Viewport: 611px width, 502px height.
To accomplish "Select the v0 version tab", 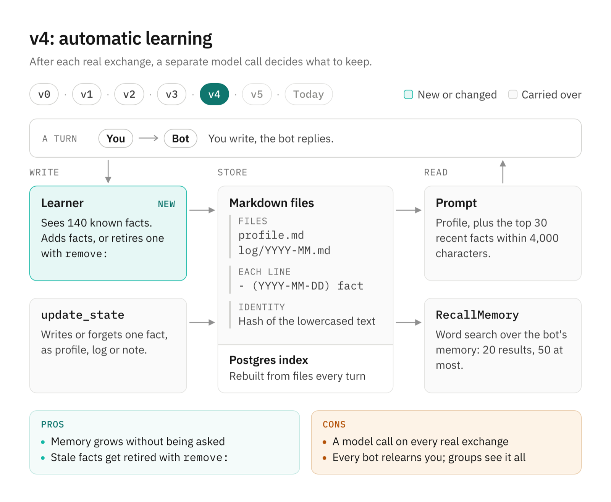I will point(44,94).
